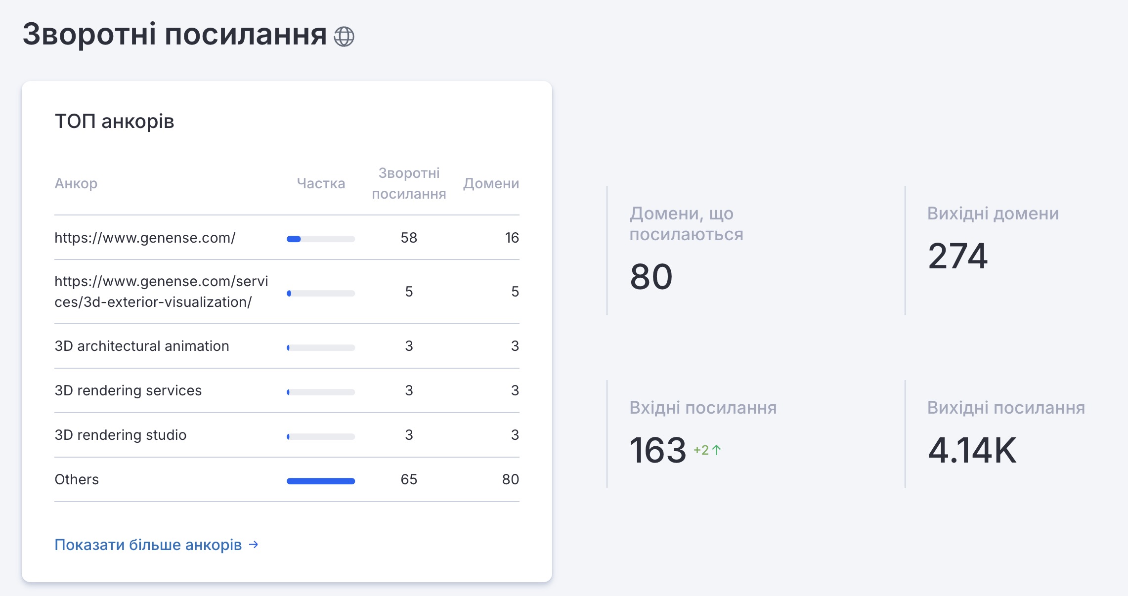Click the Анкор column header
The width and height of the screenshot is (1128, 596).
pos(76,183)
